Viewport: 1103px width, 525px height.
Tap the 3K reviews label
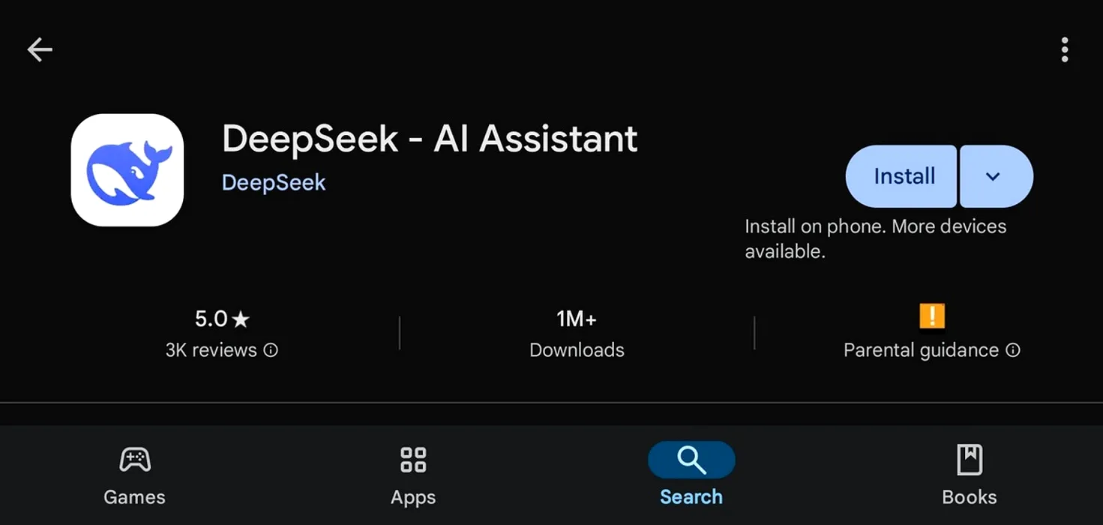[211, 350]
